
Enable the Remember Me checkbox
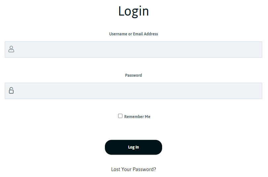120,116
